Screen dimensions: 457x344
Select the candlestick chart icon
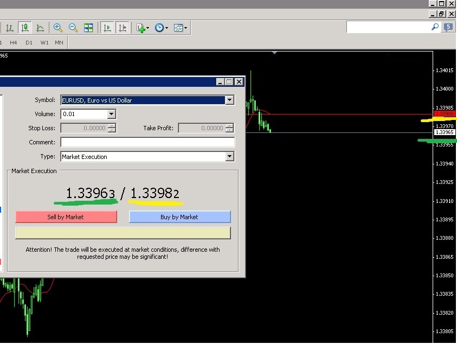(x=25, y=28)
